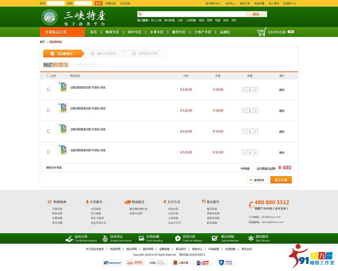Click the 继续购物 continue shopping button
This screenshot has height=271, width=338.
click(258, 180)
